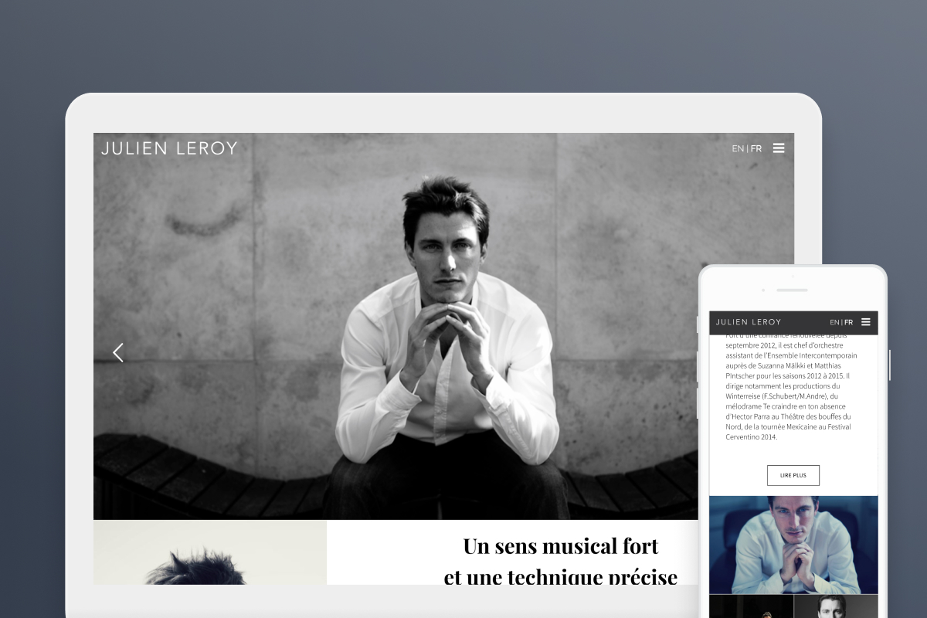
Task: Click headline 'Un sens musical fort'
Action: pyautogui.click(x=561, y=546)
